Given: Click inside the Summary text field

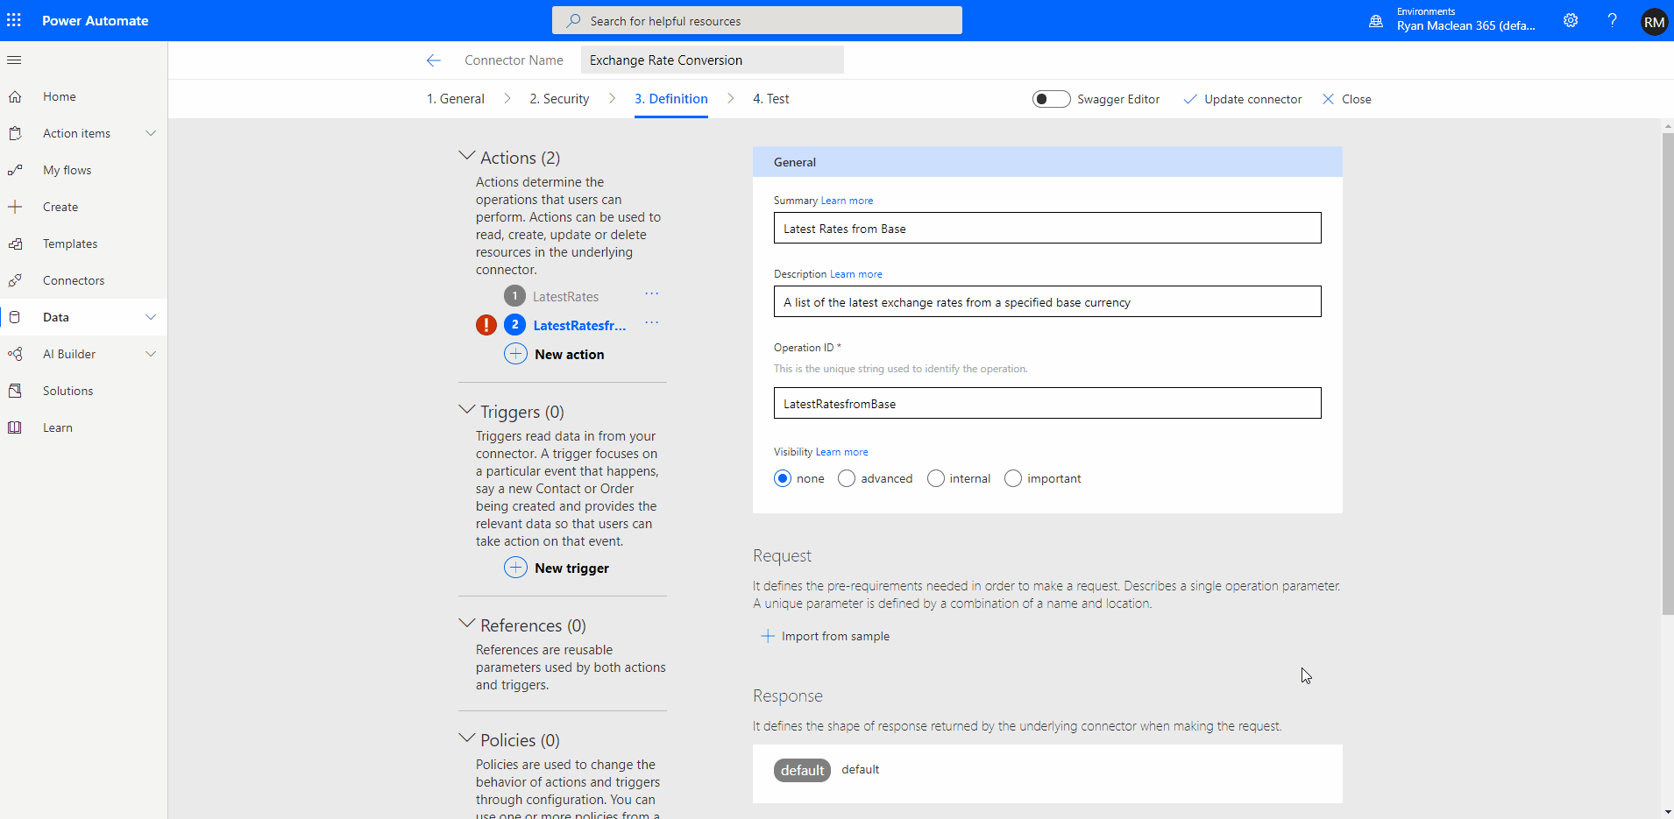Looking at the screenshot, I should click(1046, 228).
